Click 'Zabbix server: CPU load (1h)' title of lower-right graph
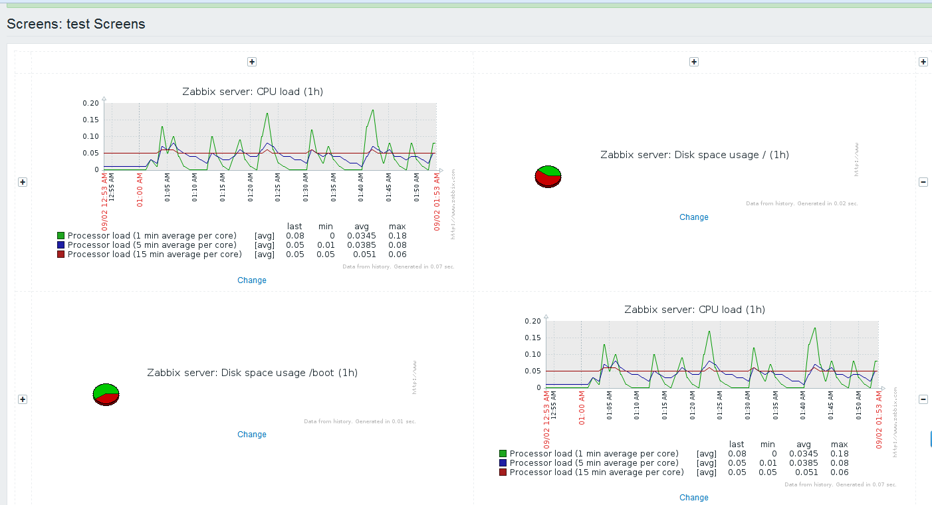932x505 pixels. (695, 310)
